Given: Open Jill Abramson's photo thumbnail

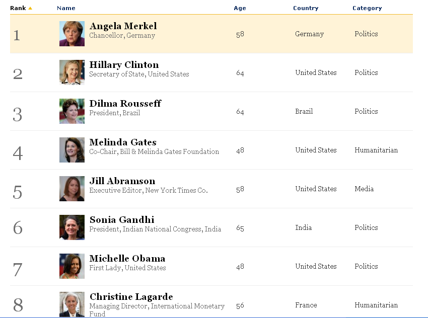Looking at the screenshot, I should click(x=72, y=189).
